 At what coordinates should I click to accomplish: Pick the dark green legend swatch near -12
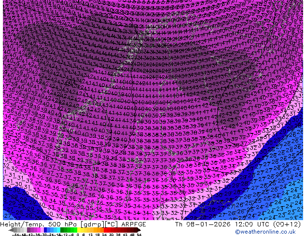tap(62, 230)
